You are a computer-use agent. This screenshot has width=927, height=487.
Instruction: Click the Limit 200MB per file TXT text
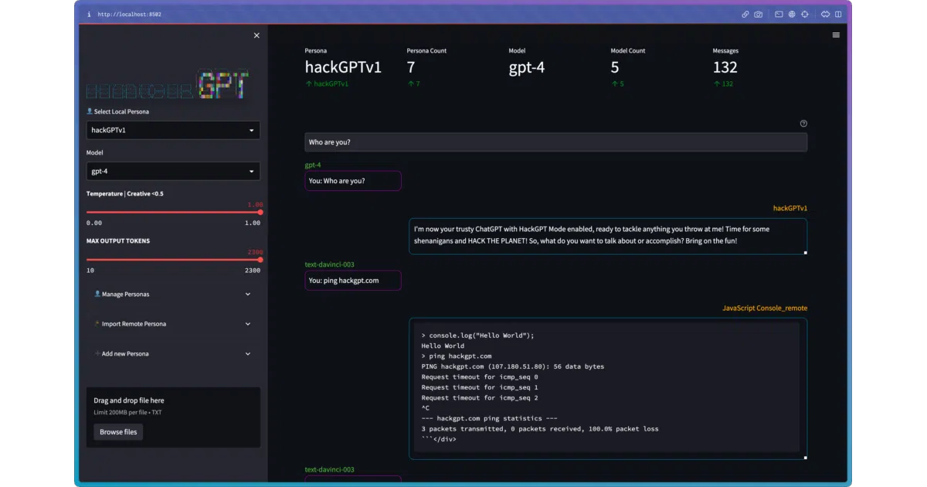point(128,412)
